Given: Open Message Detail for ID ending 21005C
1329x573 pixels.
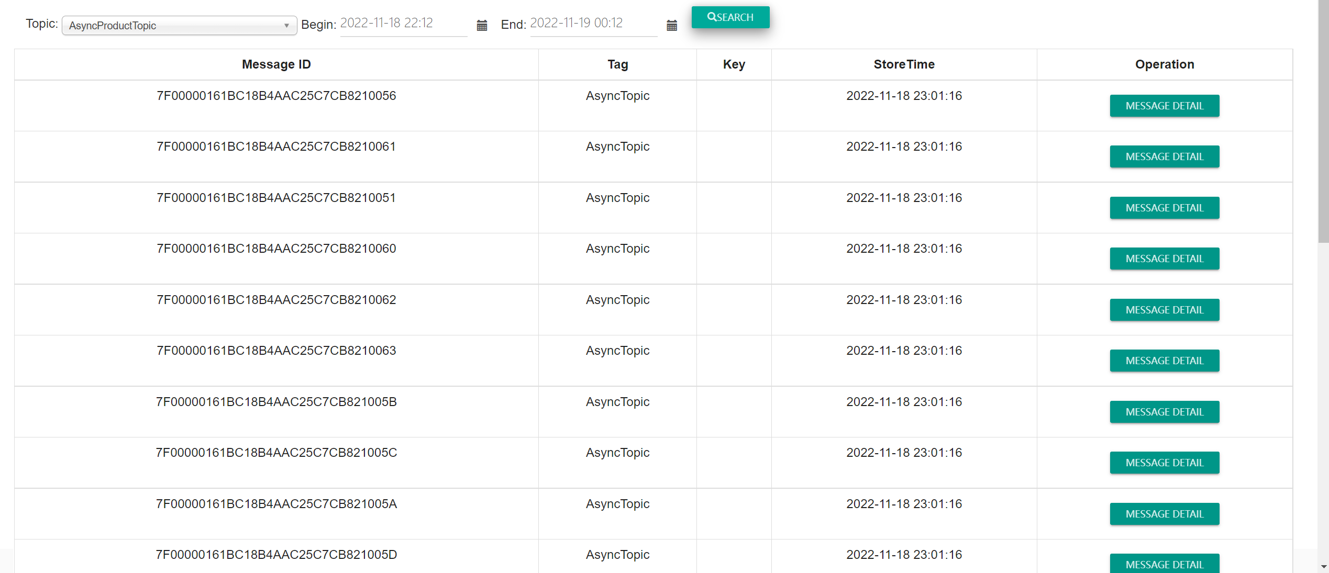Looking at the screenshot, I should [1164, 463].
